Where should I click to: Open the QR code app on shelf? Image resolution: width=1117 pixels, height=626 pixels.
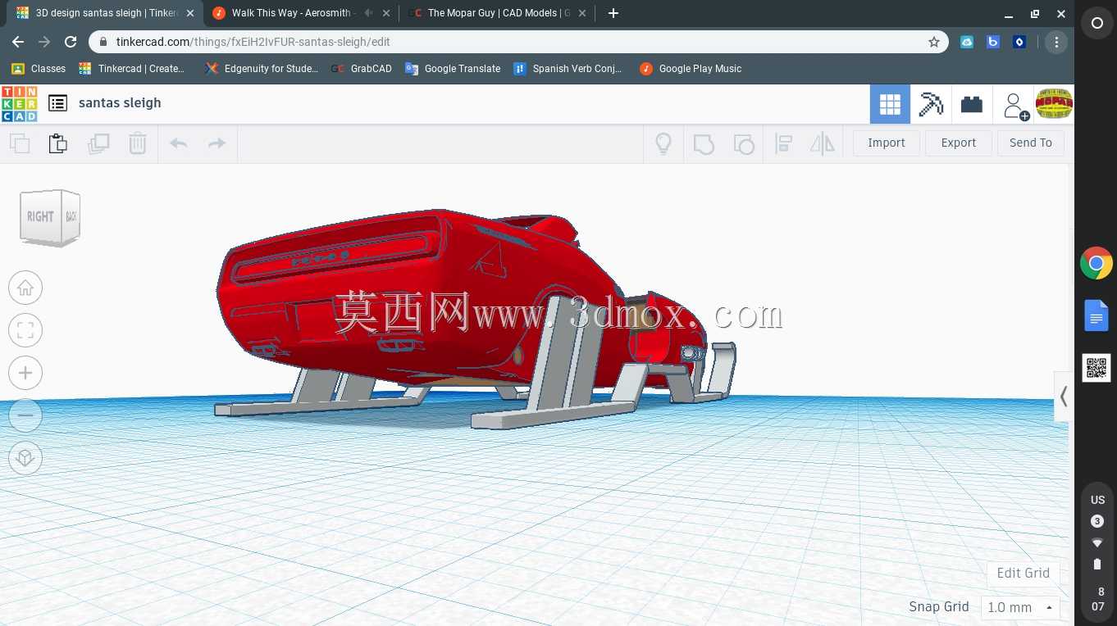click(1096, 368)
